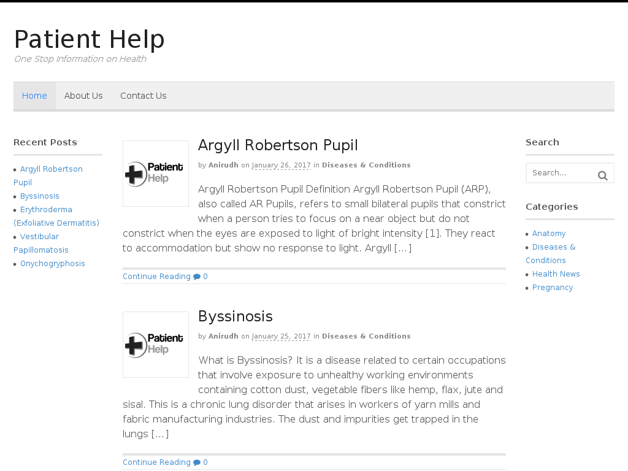The height and width of the screenshot is (471, 628).
Task: Click comment bubble icon under Argyll Robertson Pupil
Action: (197, 277)
